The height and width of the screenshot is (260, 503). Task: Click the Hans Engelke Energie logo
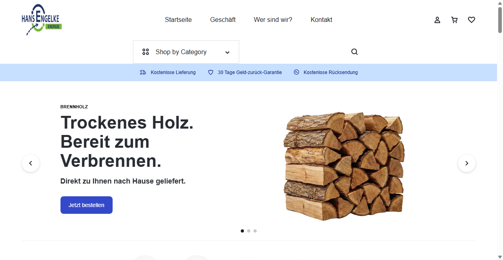point(41,20)
